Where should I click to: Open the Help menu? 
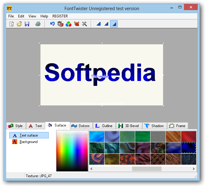click(44, 16)
